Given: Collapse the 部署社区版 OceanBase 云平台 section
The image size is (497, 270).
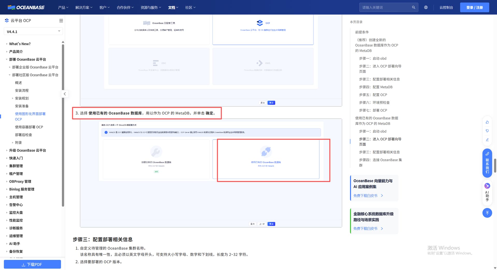Looking at the screenshot, I should tap(10, 75).
